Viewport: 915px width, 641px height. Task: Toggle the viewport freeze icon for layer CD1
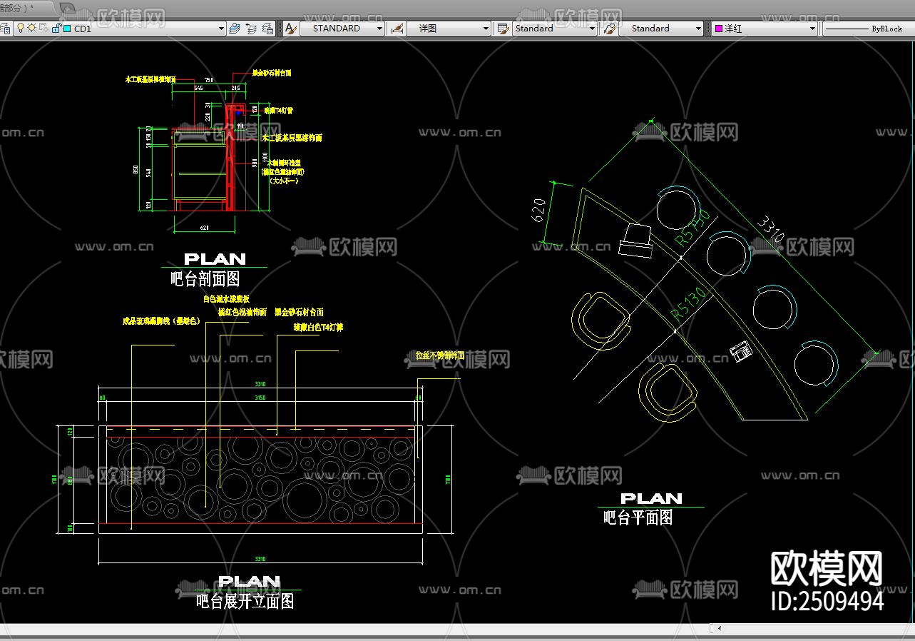click(43, 29)
